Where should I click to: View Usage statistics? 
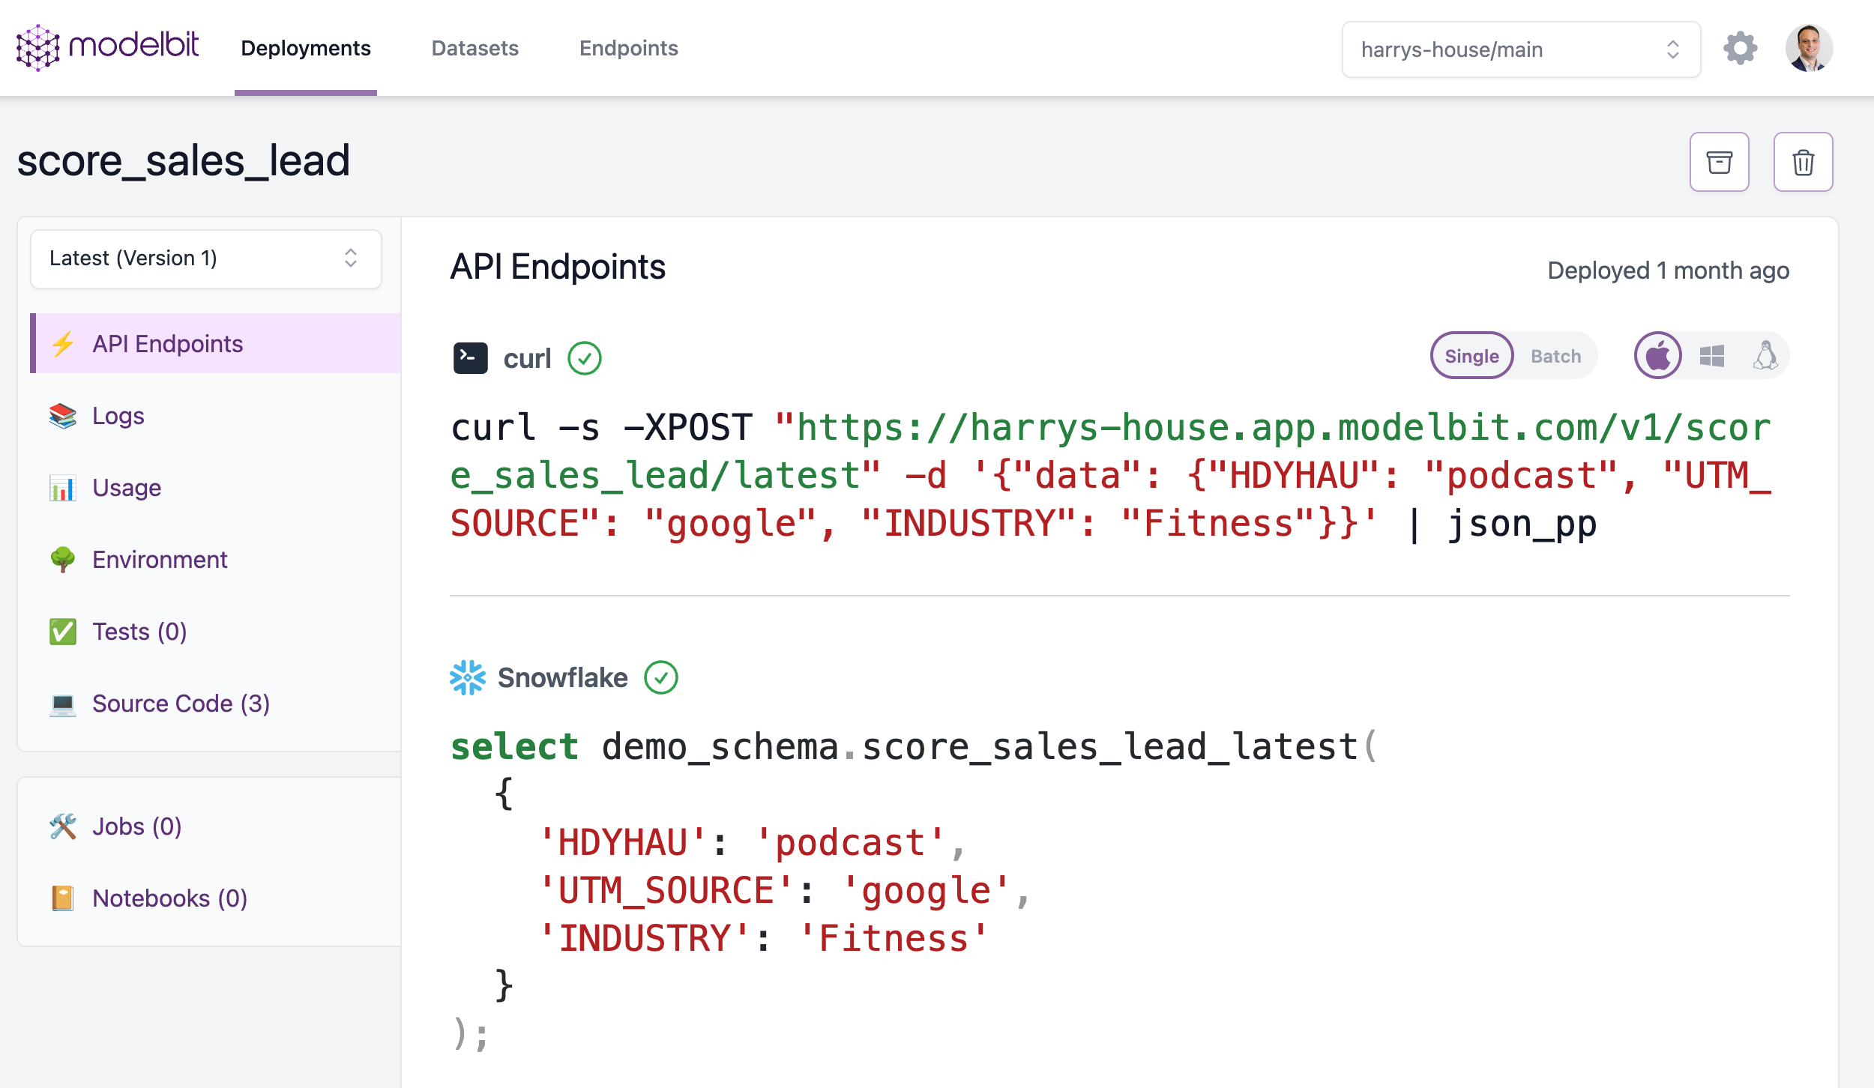[x=126, y=488]
